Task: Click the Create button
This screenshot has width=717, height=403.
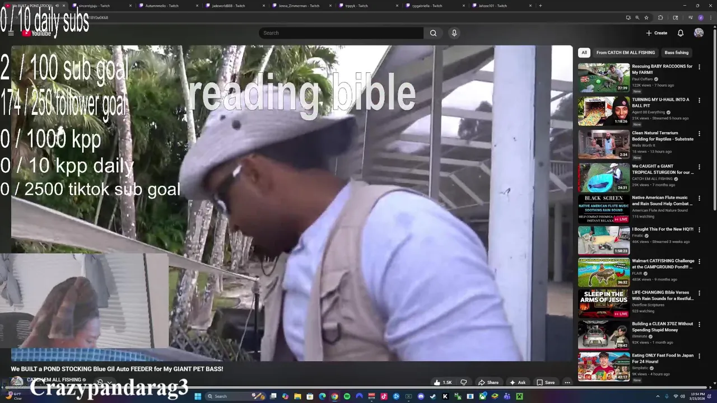Action: click(657, 33)
